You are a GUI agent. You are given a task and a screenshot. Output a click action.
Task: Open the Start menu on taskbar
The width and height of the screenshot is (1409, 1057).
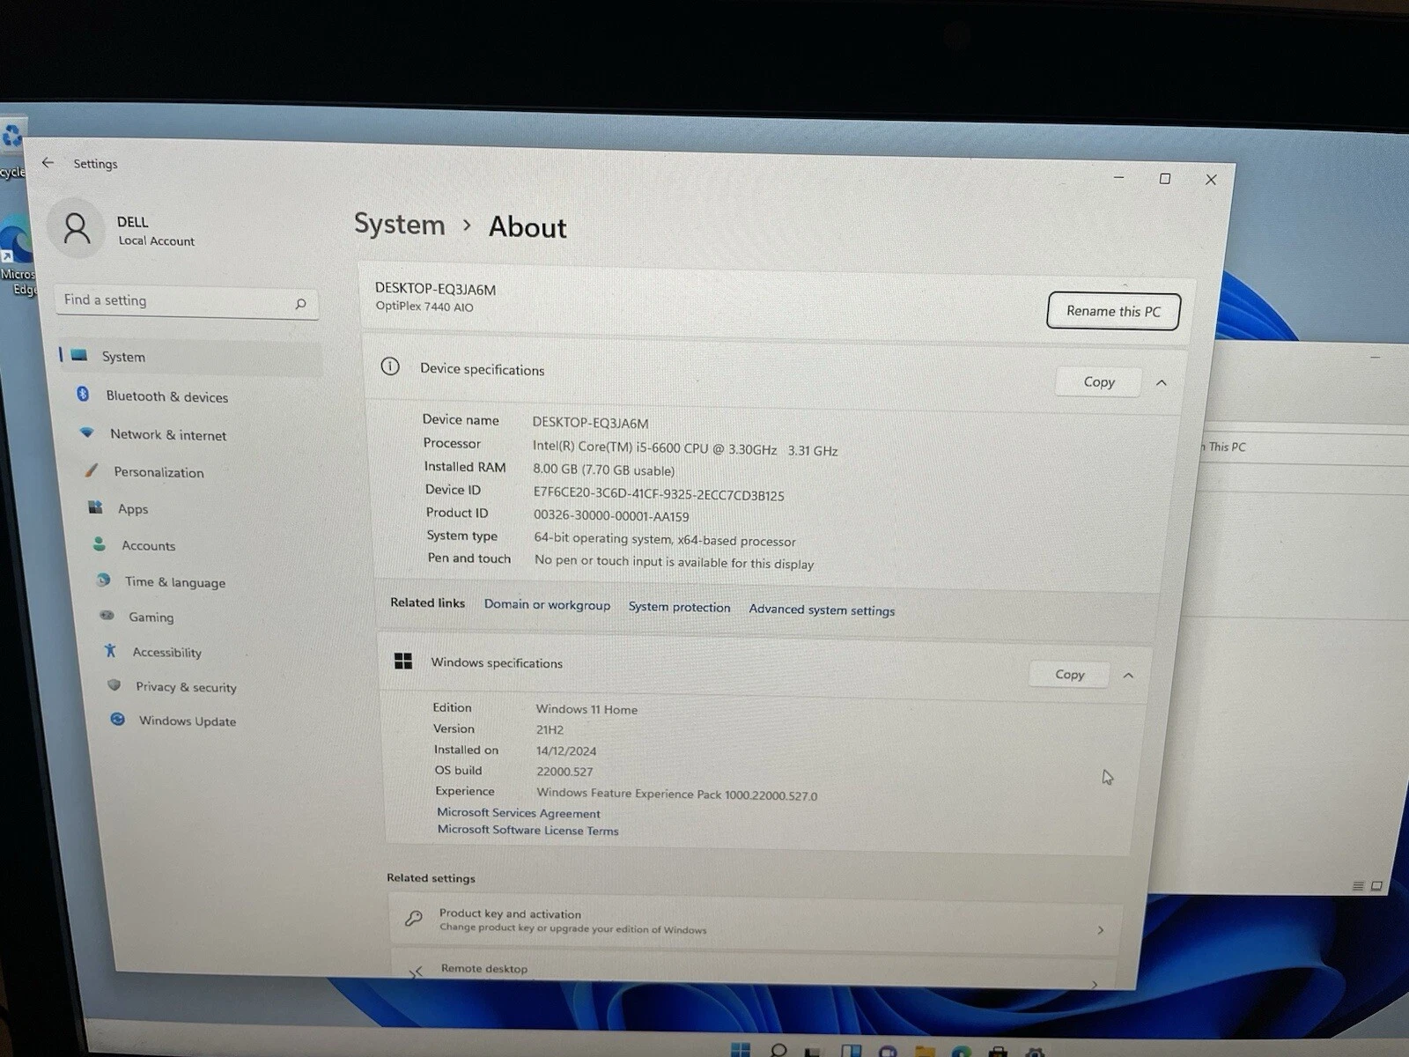pos(741,1049)
